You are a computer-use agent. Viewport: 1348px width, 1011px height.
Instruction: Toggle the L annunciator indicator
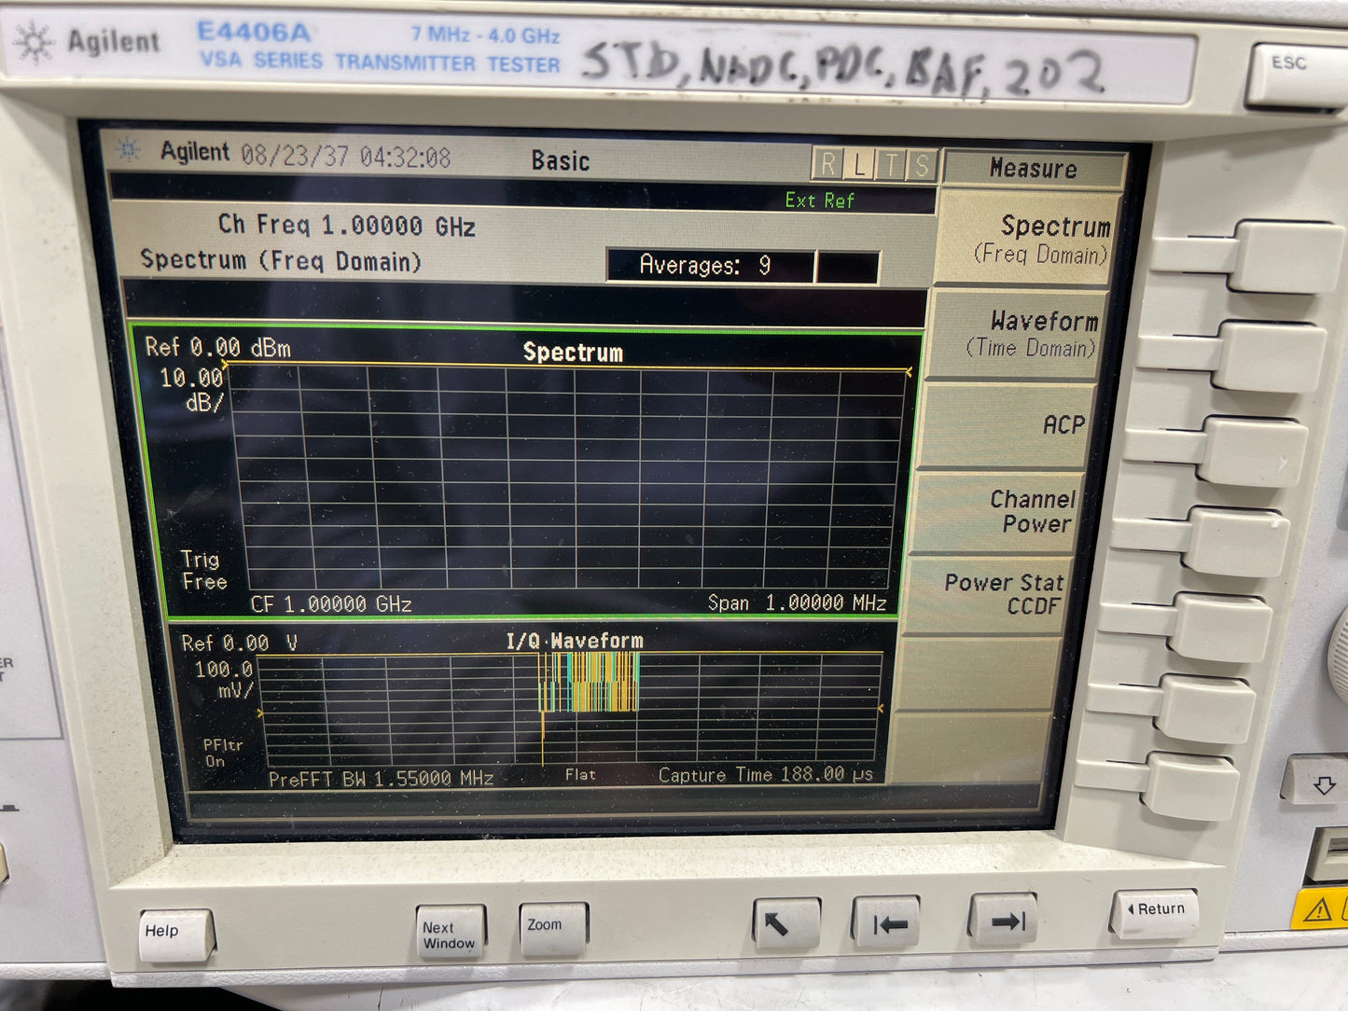point(859,165)
